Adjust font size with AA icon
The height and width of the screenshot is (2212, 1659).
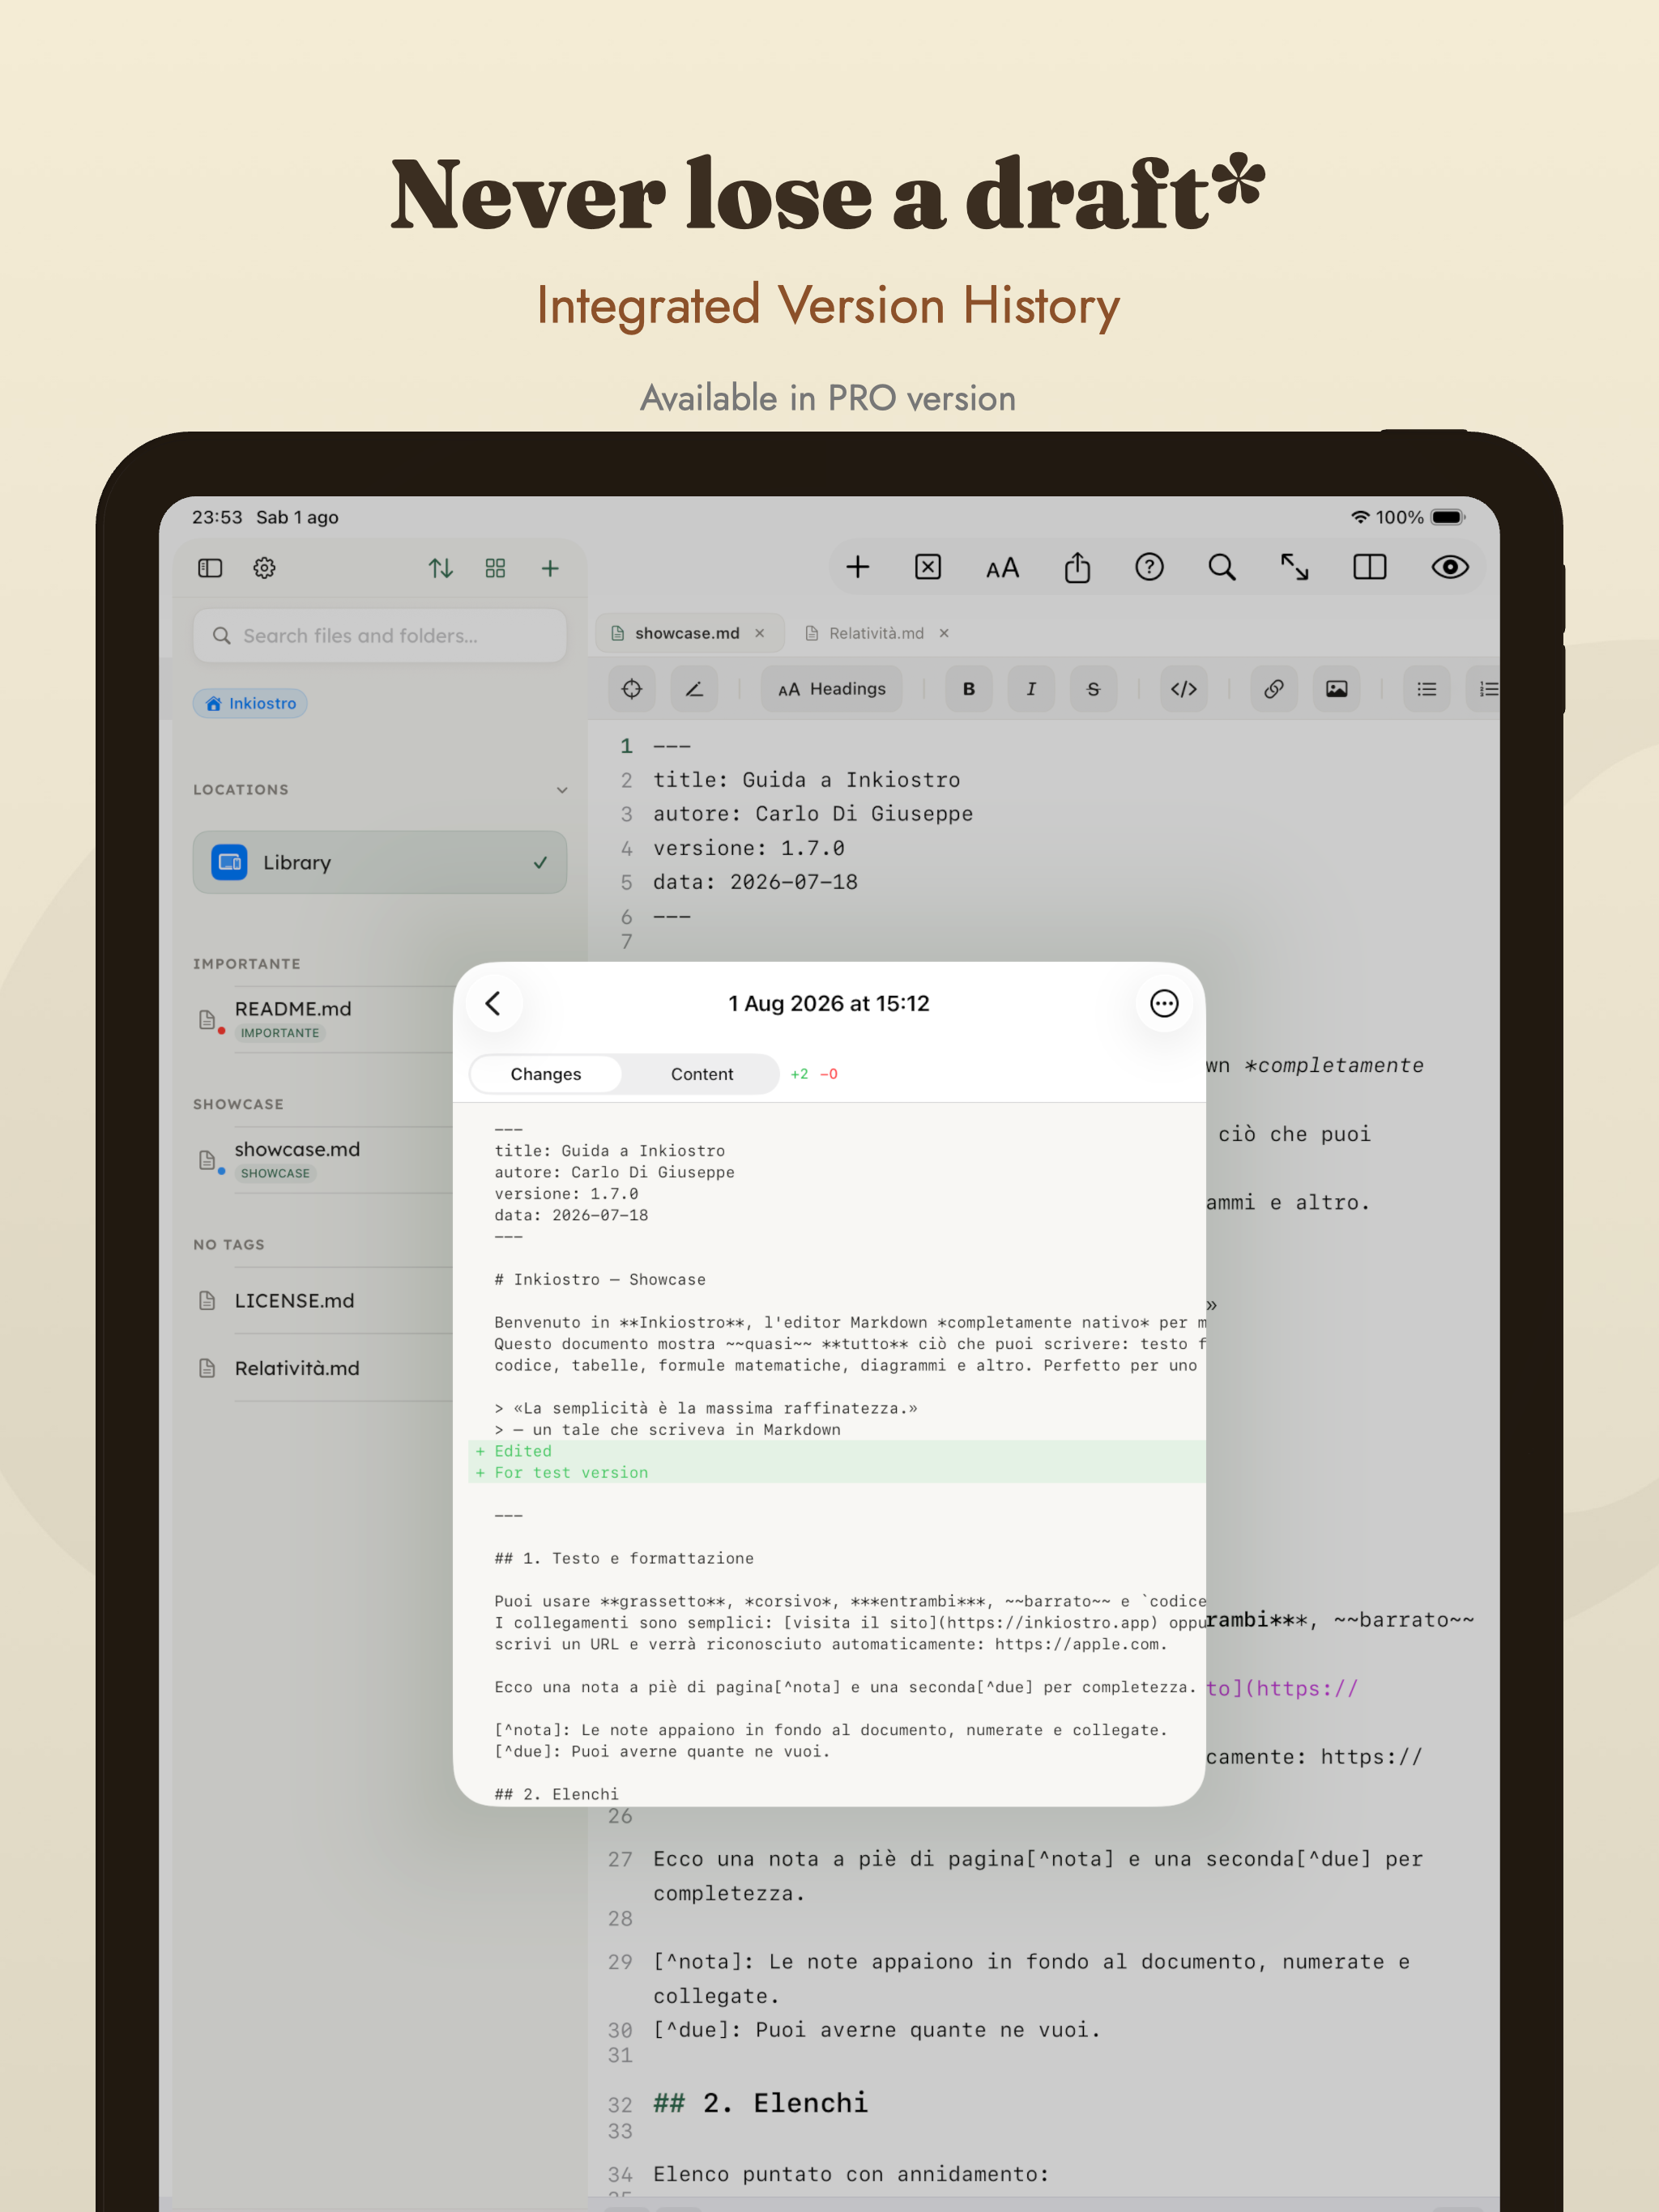(1003, 568)
